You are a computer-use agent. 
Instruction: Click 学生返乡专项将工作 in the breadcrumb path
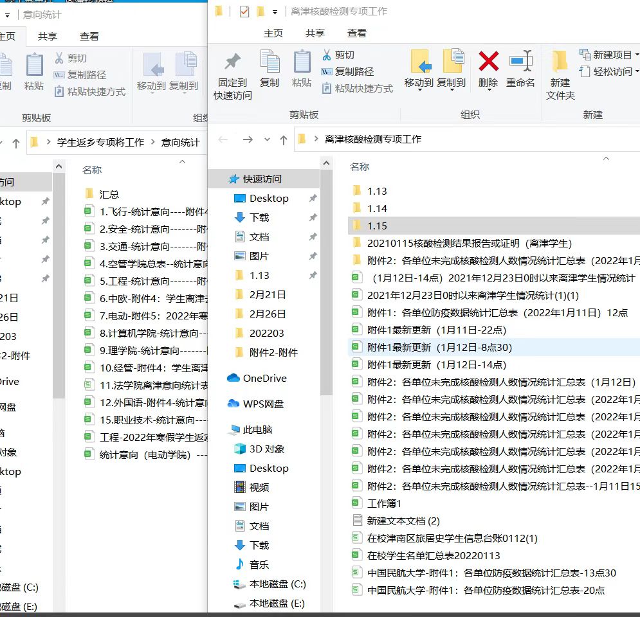point(100,143)
